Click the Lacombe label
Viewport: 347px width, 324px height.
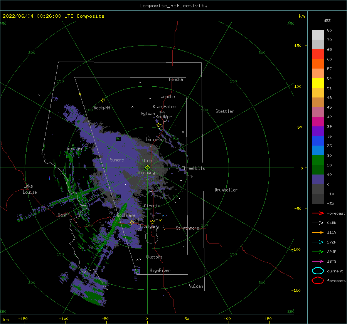click(167, 97)
